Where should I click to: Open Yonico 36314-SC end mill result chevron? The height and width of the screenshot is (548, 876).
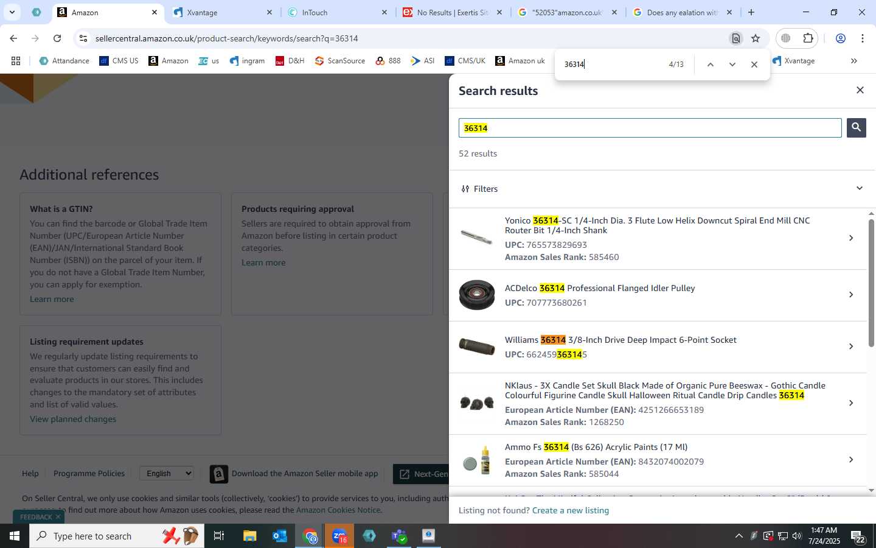click(x=850, y=238)
